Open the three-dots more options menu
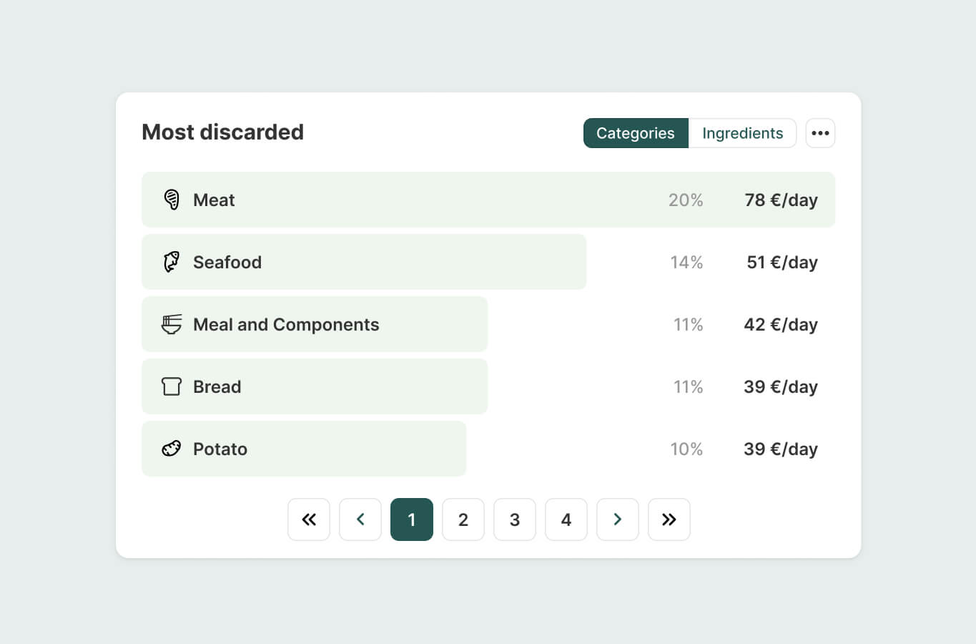 [820, 133]
